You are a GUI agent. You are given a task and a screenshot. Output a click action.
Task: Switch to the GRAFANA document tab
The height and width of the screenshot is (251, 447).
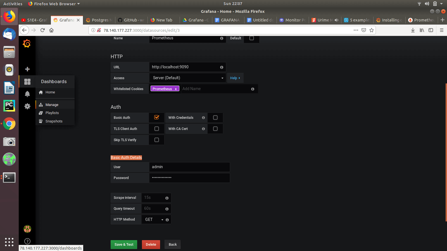coord(228,20)
